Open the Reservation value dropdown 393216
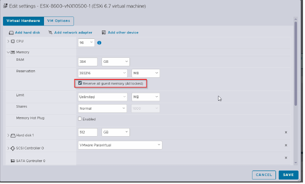Image resolution: width=305 pixels, height=184 pixels. click(x=102, y=73)
